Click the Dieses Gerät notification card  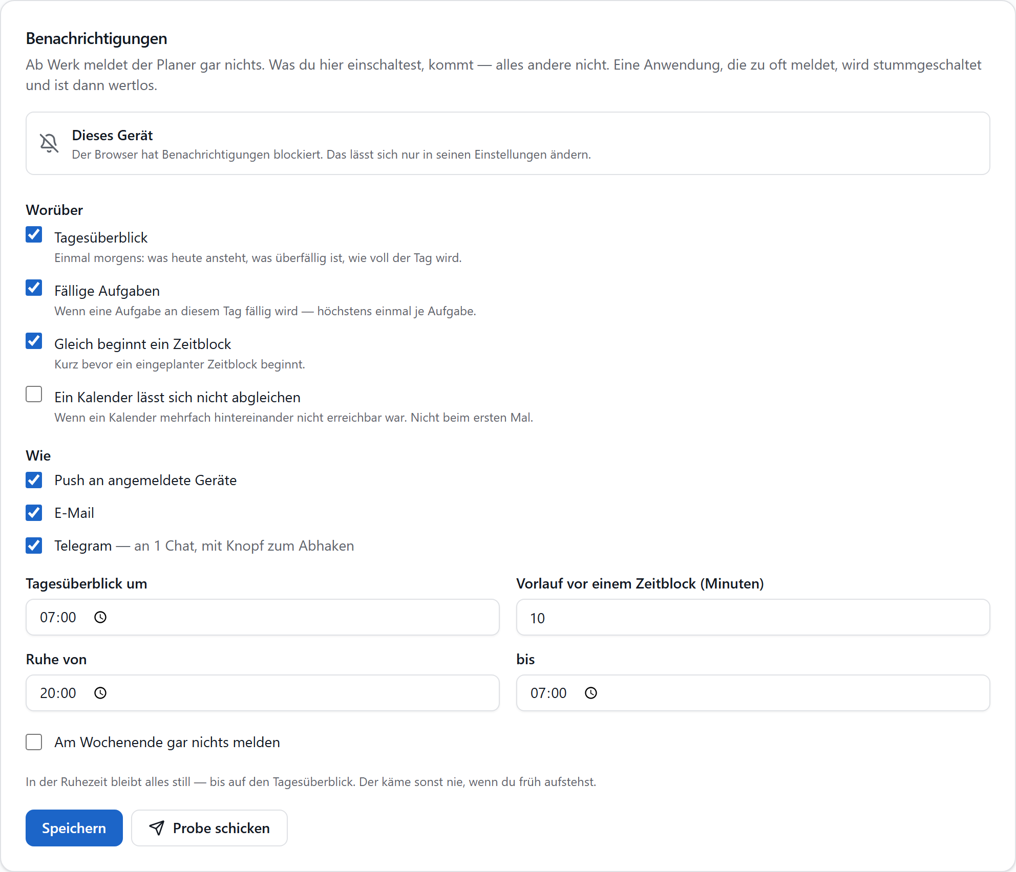508,143
